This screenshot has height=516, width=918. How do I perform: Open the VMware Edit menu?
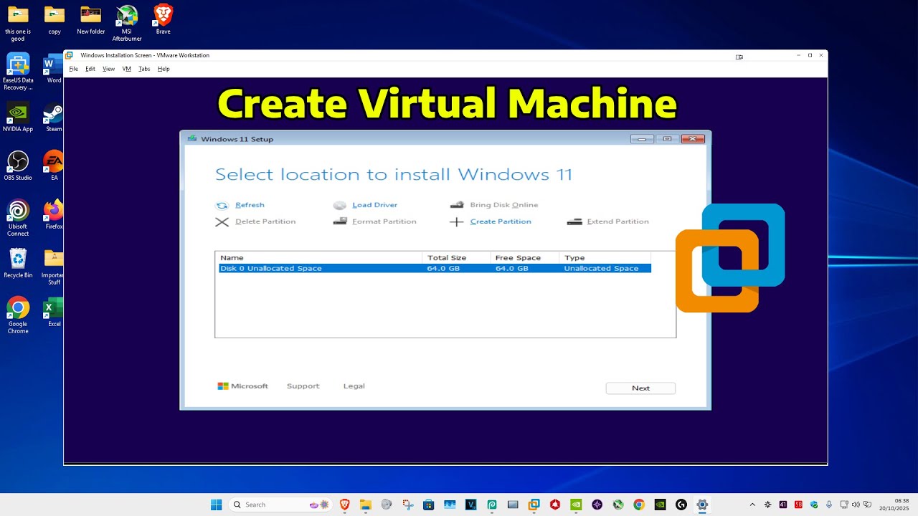tap(90, 69)
